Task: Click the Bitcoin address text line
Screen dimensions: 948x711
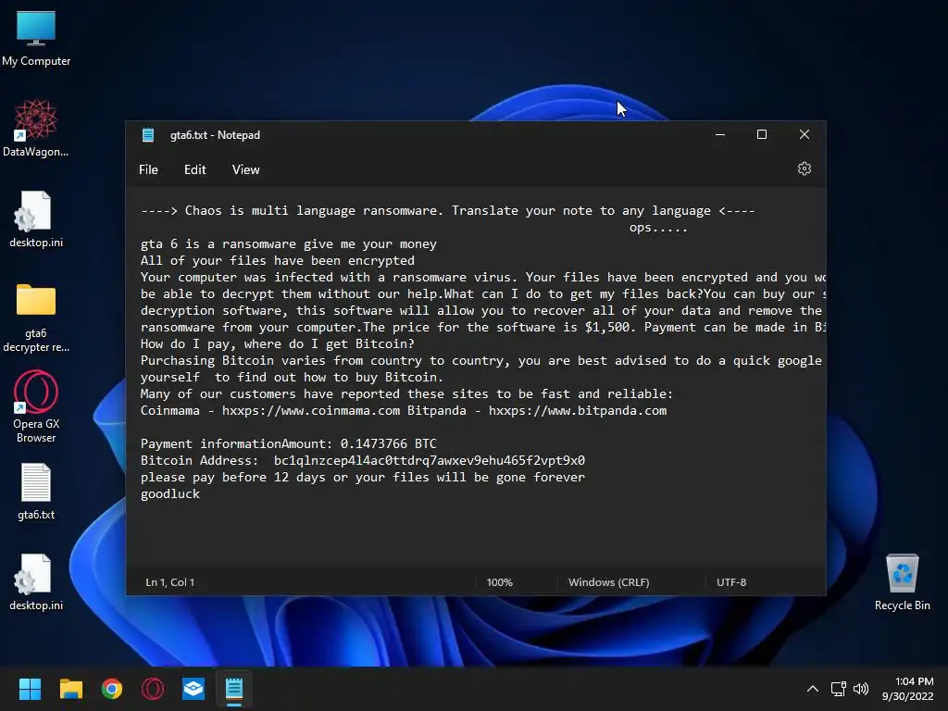Action: point(363,461)
